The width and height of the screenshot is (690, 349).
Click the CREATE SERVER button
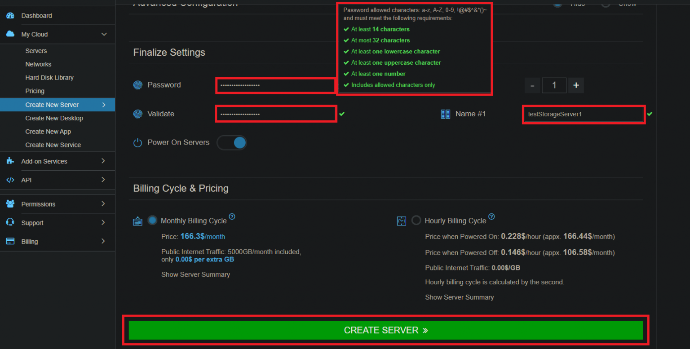[x=386, y=330]
